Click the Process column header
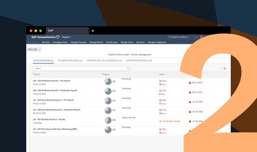Viewport: 257px width, 152px height. click(36, 74)
